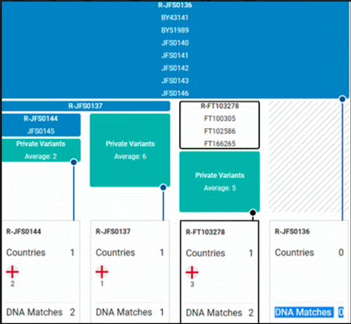Select the R-JFS0144 JFS0145 branch block

(x=41, y=125)
